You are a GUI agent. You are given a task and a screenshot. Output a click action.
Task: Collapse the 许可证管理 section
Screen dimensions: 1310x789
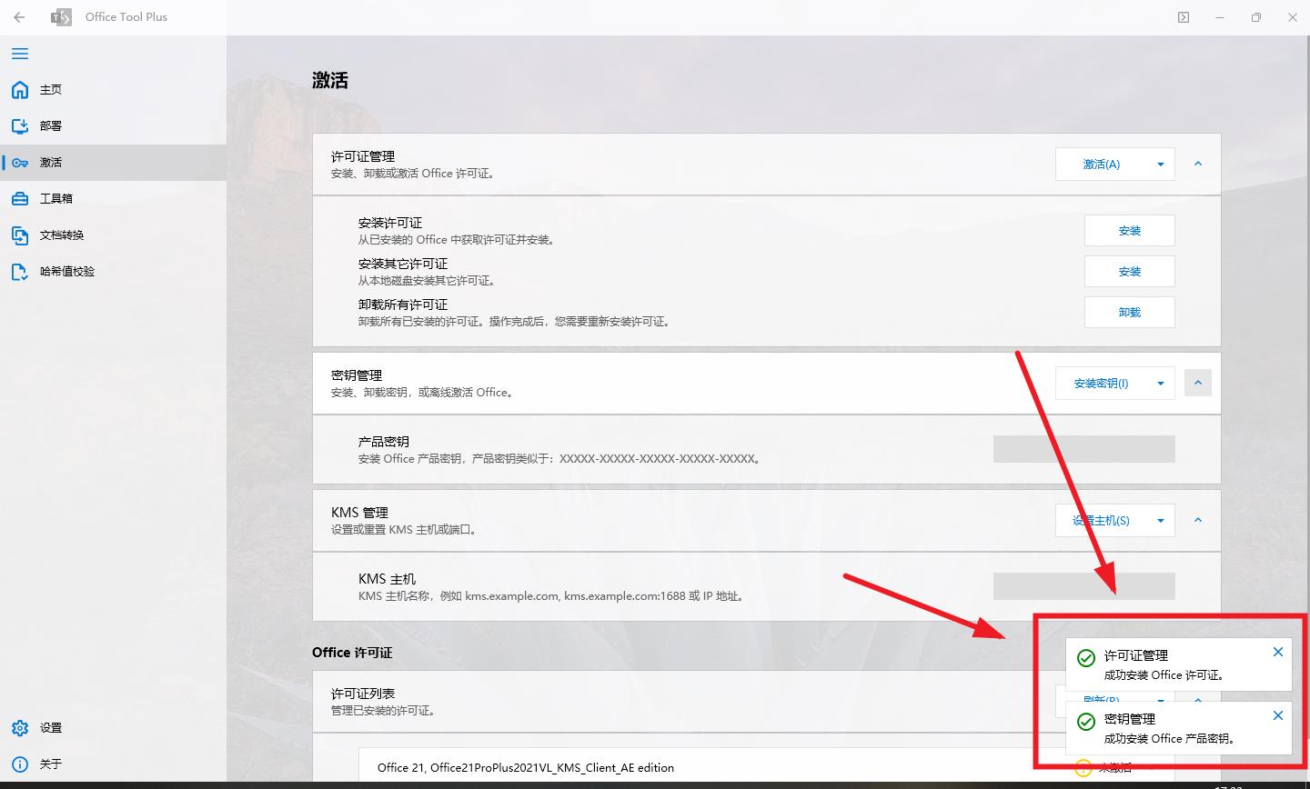1198,164
